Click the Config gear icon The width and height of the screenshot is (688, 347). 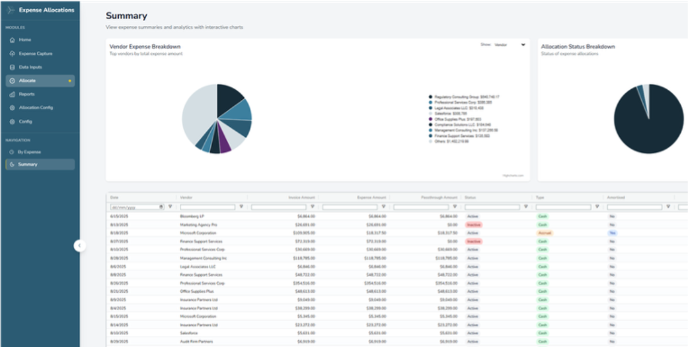tap(12, 122)
